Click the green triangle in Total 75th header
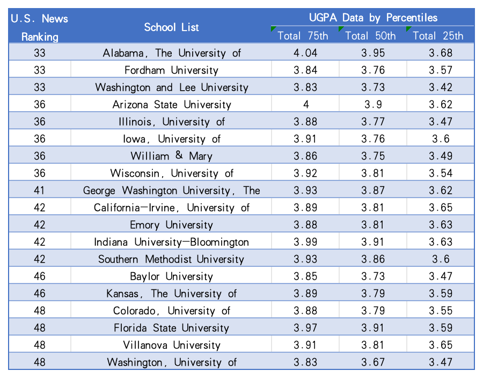 click(274, 28)
